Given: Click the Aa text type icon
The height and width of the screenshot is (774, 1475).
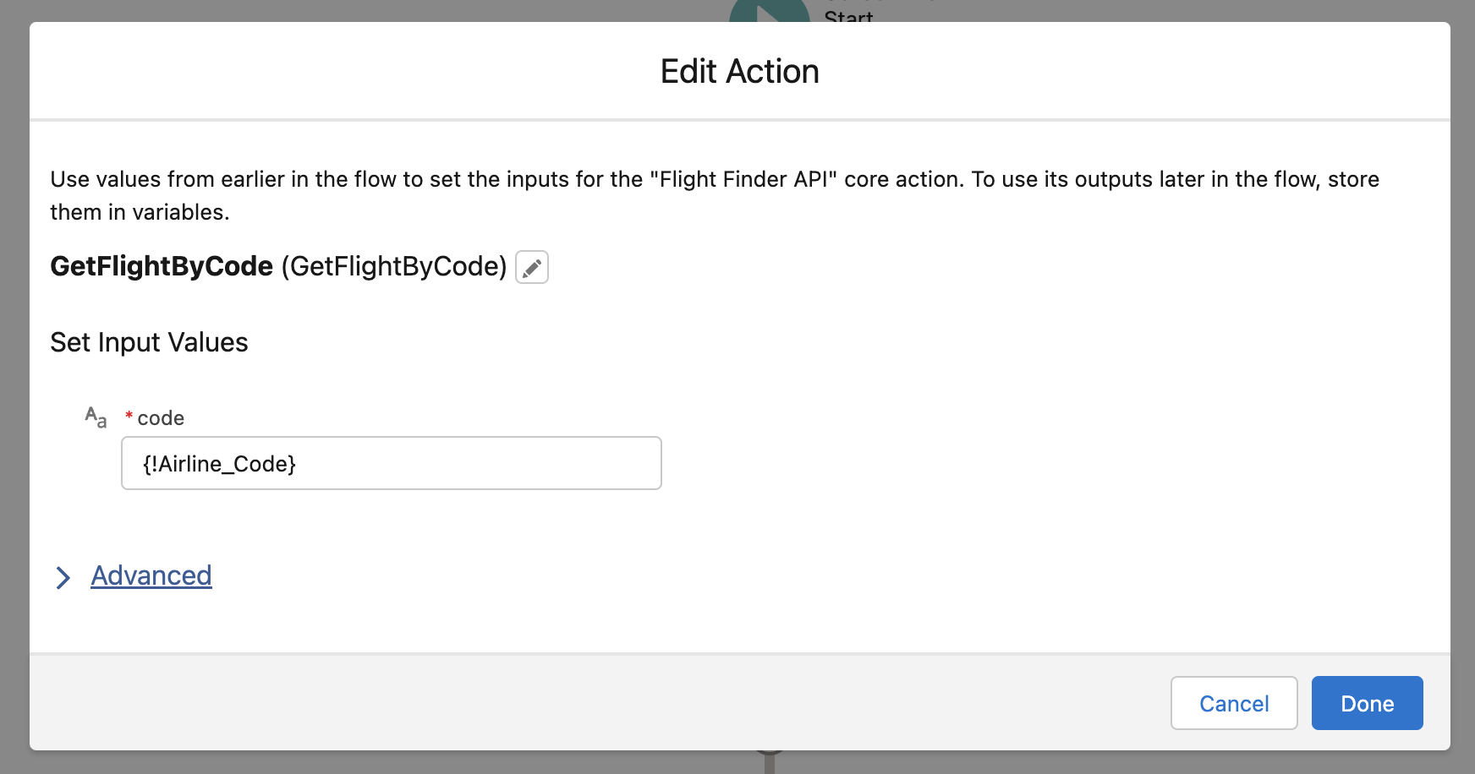Looking at the screenshot, I should (x=96, y=417).
